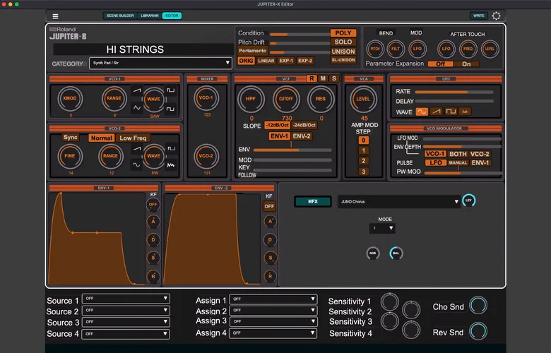Screen dimensions: 551x353
Task: Adjust the VCF ENV slider
Action: point(292,150)
